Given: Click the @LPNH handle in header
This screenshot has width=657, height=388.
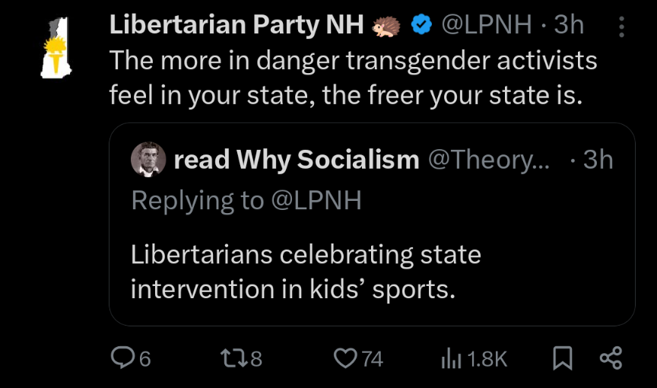Looking at the screenshot, I should click(x=486, y=25).
